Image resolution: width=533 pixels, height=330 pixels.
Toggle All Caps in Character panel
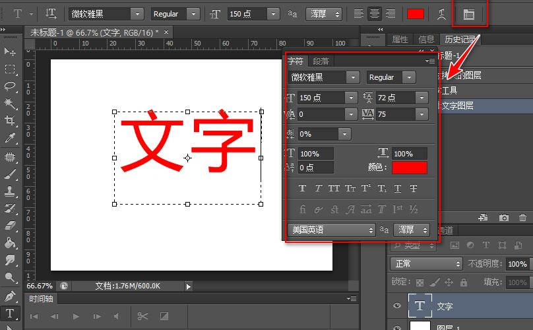pyautogui.click(x=334, y=189)
